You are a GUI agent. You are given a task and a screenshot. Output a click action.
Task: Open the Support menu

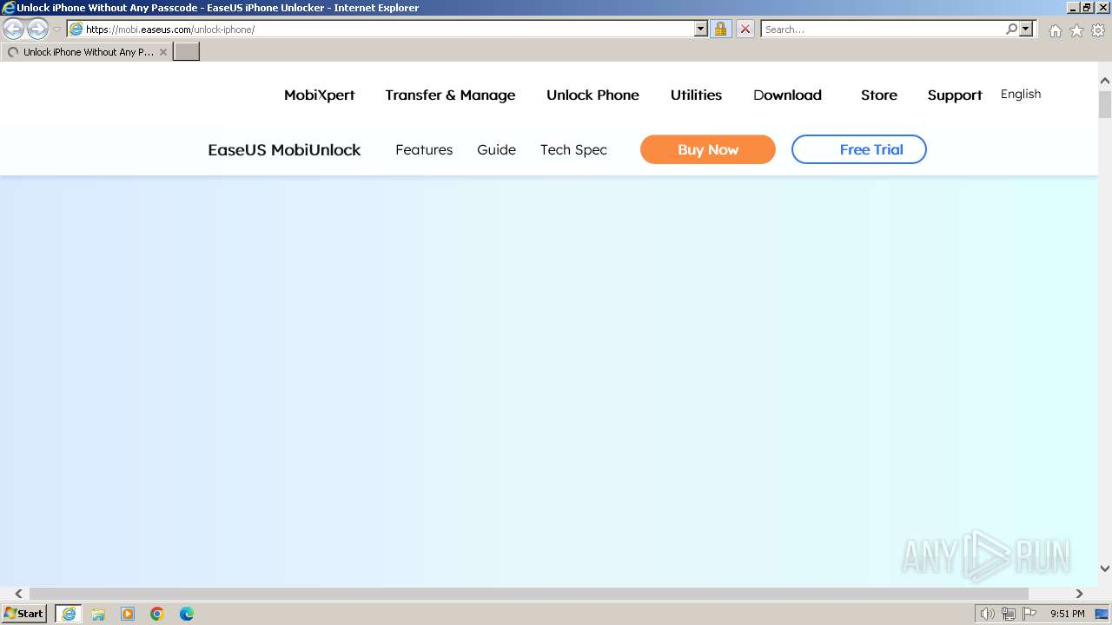point(955,95)
